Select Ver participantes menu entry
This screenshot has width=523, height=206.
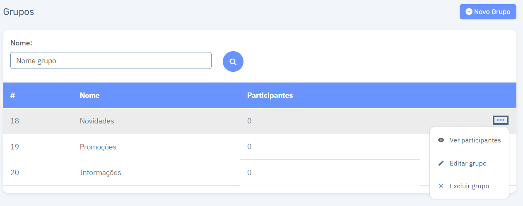(x=469, y=140)
